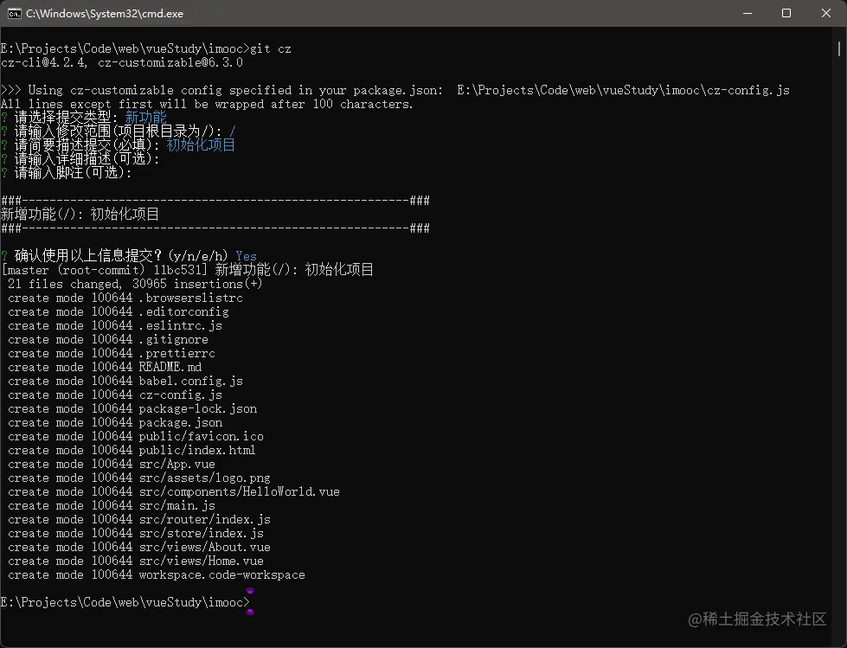
Task: Click the 'package-lock.json' file name
Action: pyautogui.click(x=198, y=408)
